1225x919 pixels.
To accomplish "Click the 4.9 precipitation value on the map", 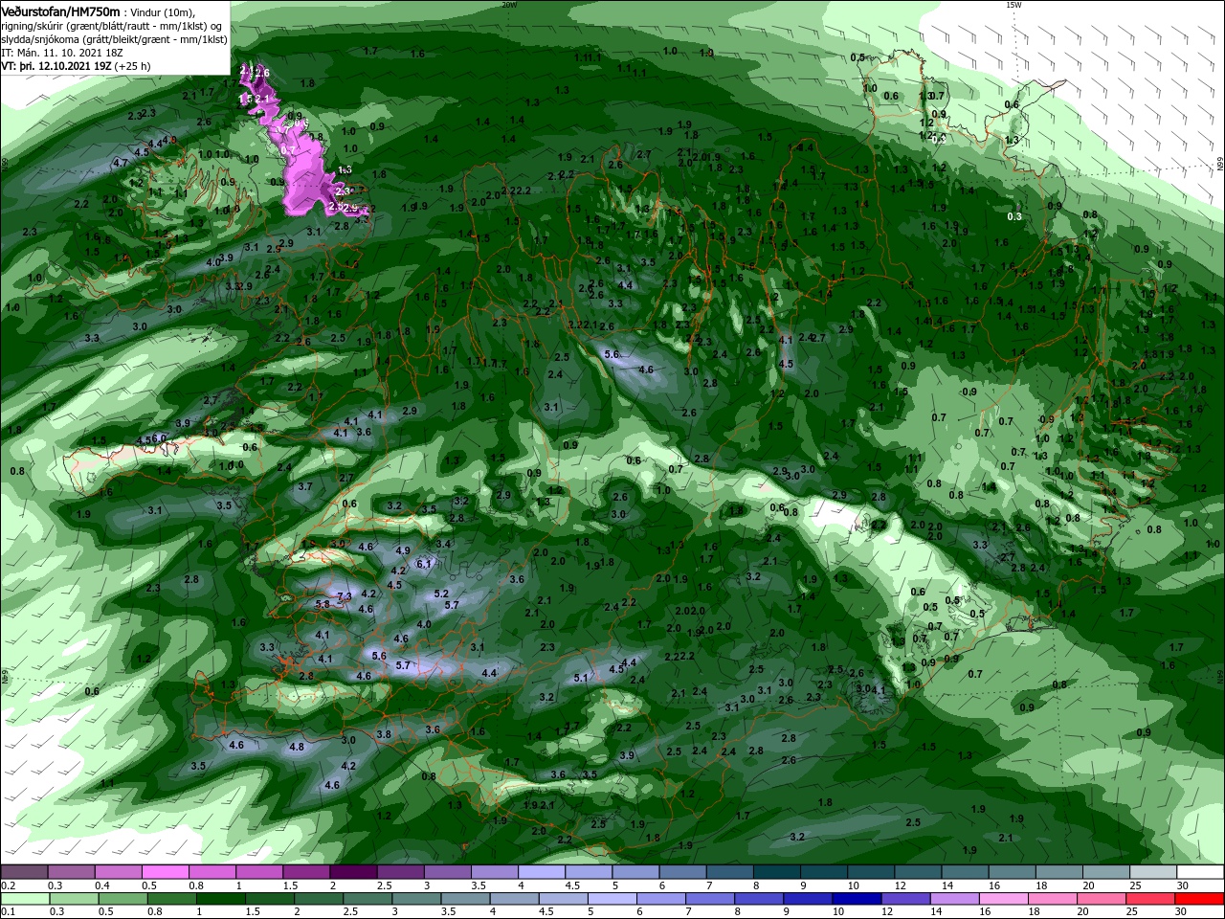I will click(x=403, y=550).
